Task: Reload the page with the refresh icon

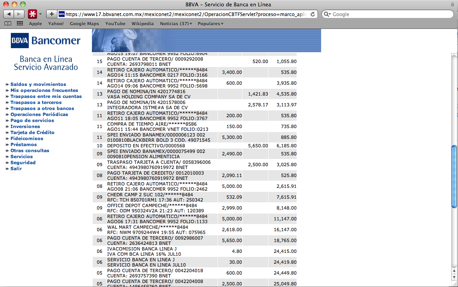Action: [313, 14]
